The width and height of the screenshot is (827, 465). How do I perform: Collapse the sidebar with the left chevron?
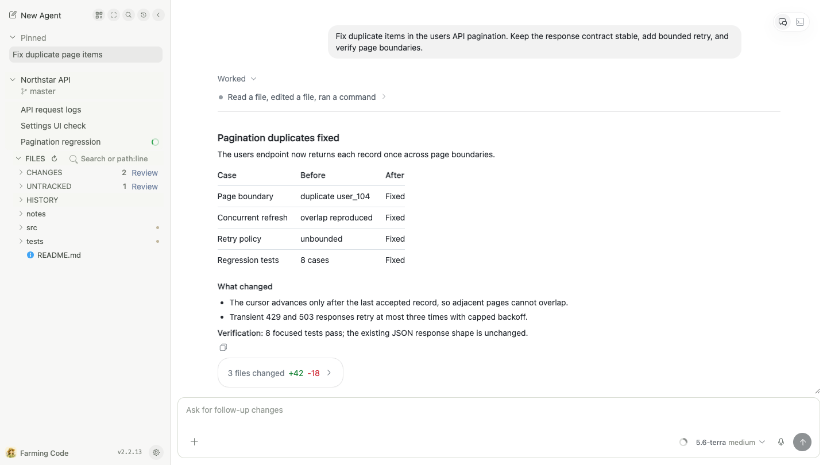pos(159,15)
